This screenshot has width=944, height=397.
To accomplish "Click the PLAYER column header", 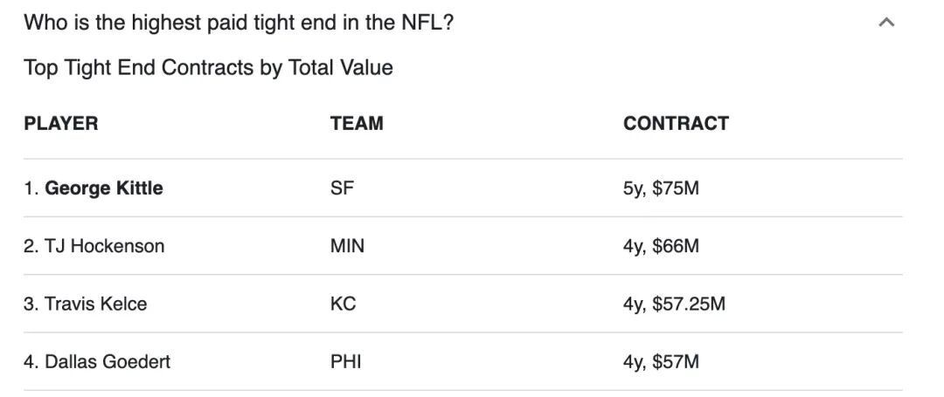I will pos(61,123).
